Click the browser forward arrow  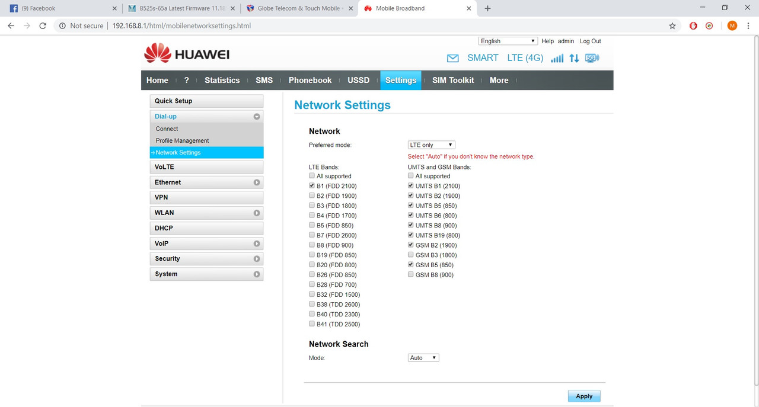pos(27,26)
